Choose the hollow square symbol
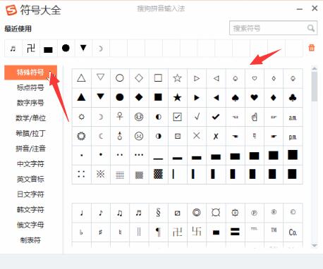Viewport: 323px width, 269px height. [x=158, y=78]
